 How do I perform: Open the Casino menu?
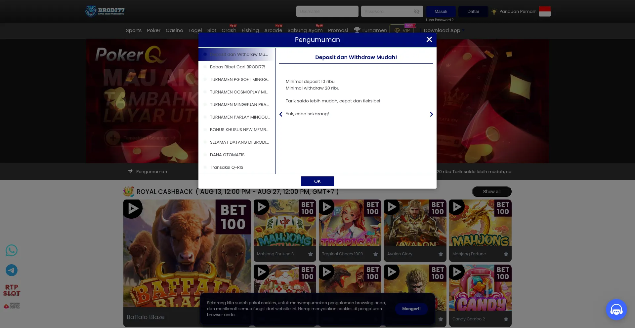coord(174,30)
